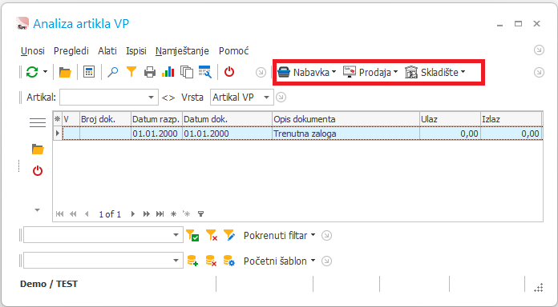Click the delete template database x icon

pyautogui.click(x=211, y=261)
